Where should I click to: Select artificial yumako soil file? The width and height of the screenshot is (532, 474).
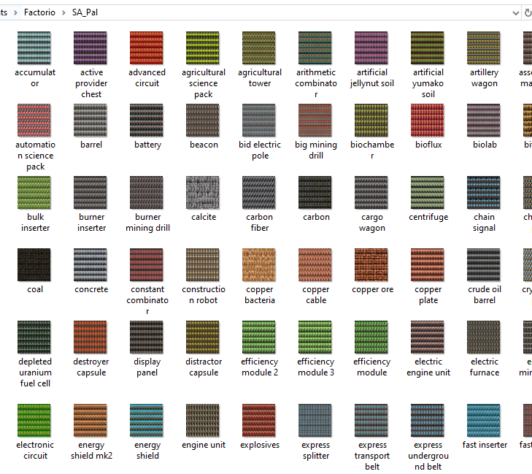pos(427,48)
